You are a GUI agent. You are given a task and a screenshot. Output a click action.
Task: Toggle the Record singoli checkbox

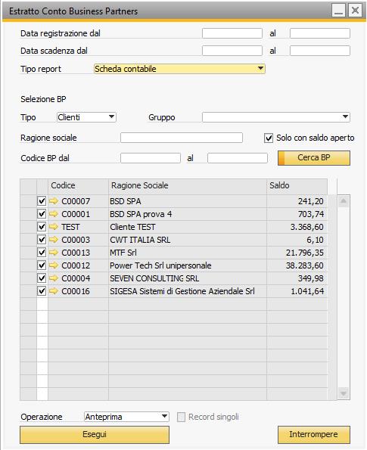181,417
